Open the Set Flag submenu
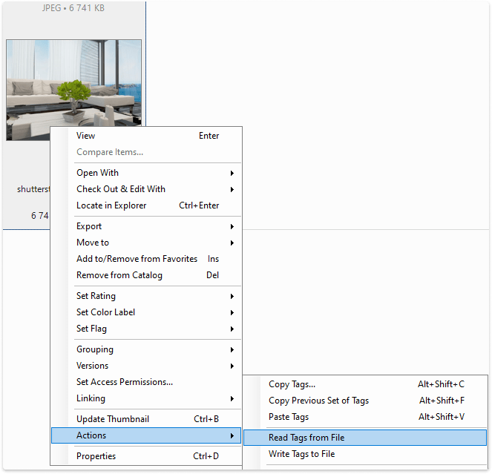This screenshot has width=492, height=474. pos(91,329)
